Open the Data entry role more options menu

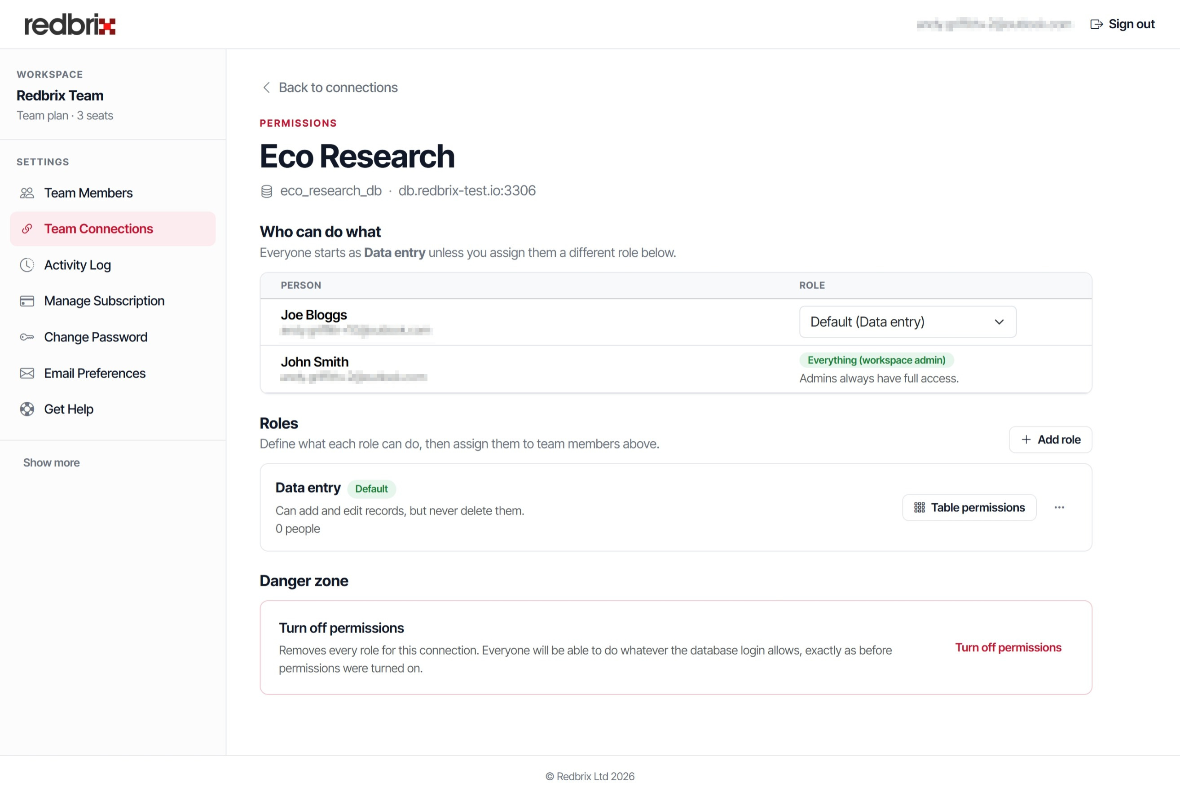click(1059, 508)
